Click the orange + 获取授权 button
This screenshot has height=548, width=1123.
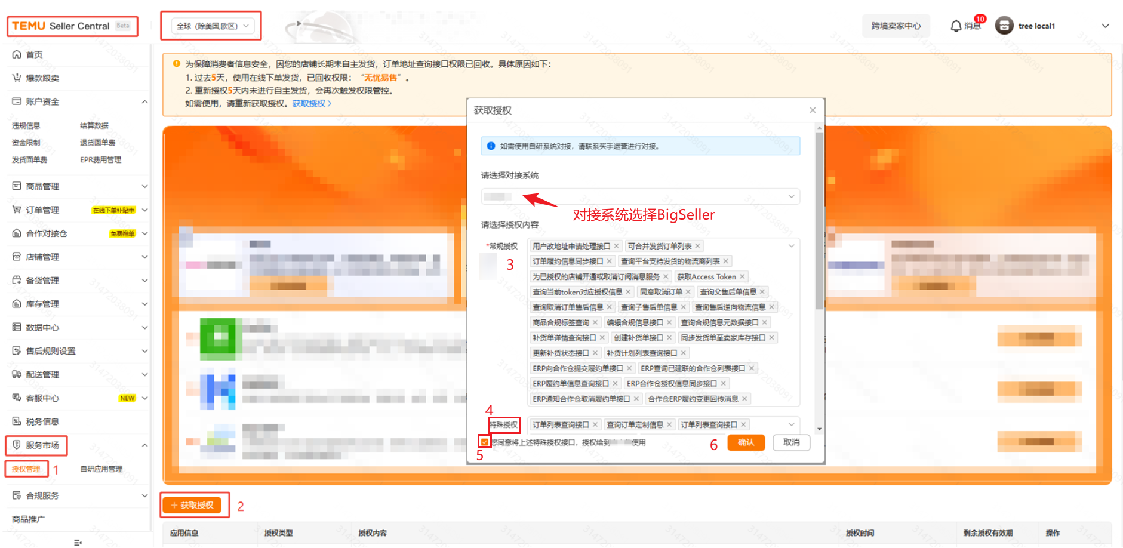coord(192,505)
